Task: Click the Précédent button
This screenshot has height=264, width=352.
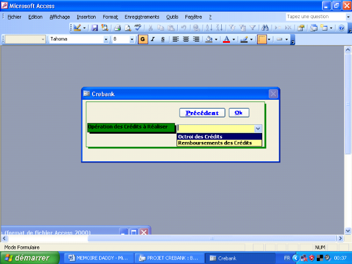Action: pyautogui.click(x=202, y=113)
